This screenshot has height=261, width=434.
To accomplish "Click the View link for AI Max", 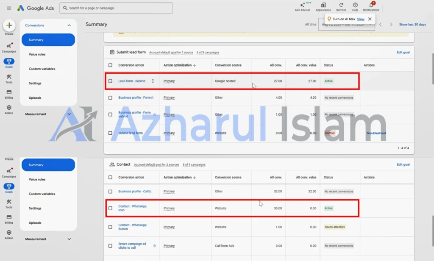I will tap(360, 19).
